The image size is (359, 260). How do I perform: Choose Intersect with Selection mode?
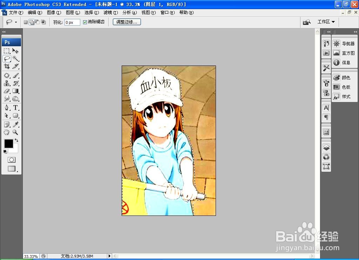tap(43, 22)
